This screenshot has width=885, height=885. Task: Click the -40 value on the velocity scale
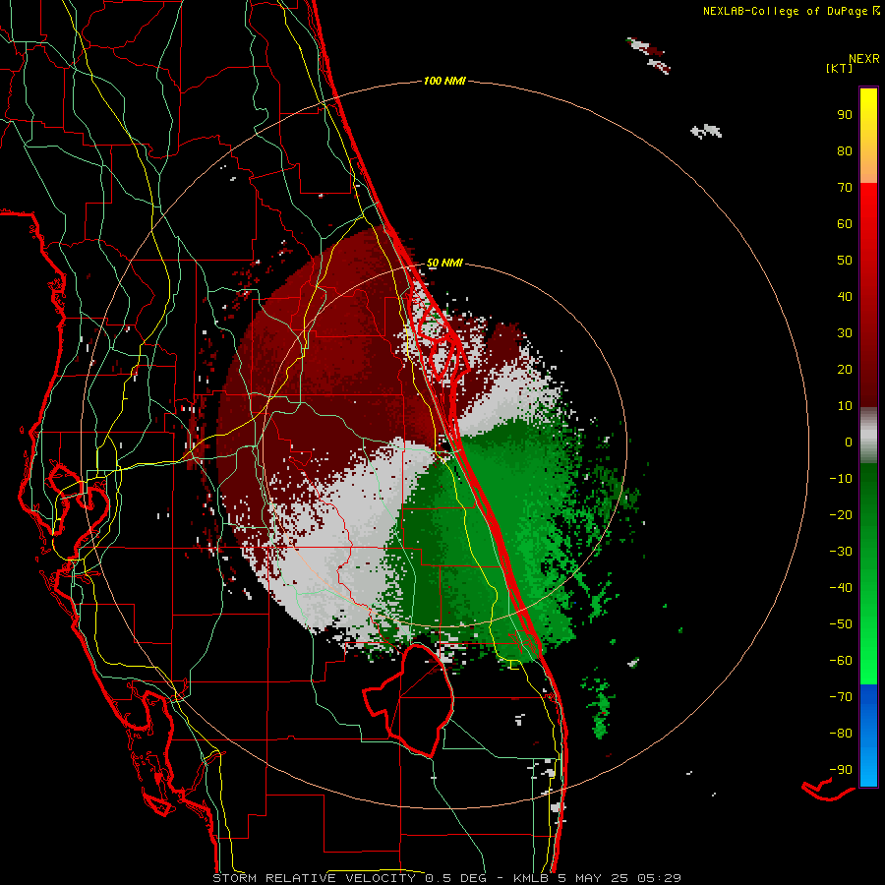[841, 588]
